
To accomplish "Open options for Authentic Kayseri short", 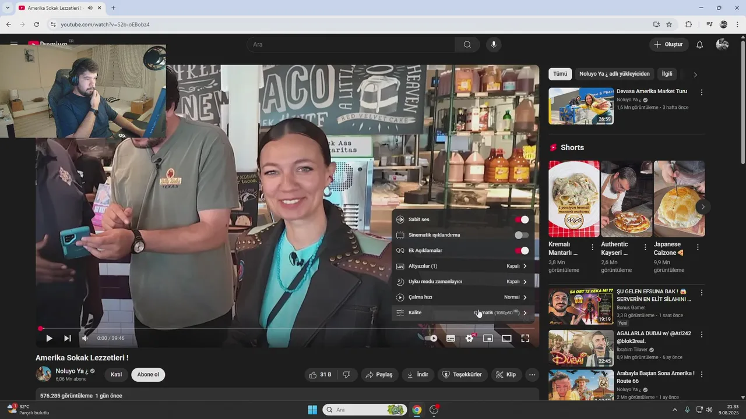I will click(645, 247).
